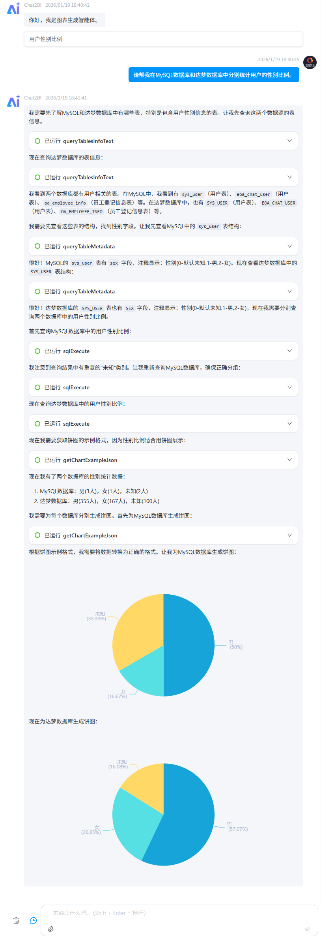The height and width of the screenshot is (939, 321).
Task: Expand the second queryTableMetadata panel chevron
Action: (289, 291)
